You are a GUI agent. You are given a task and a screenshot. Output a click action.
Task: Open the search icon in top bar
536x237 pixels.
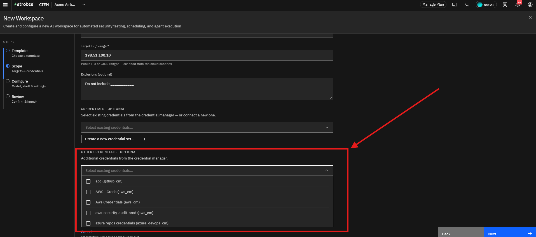(x=467, y=5)
